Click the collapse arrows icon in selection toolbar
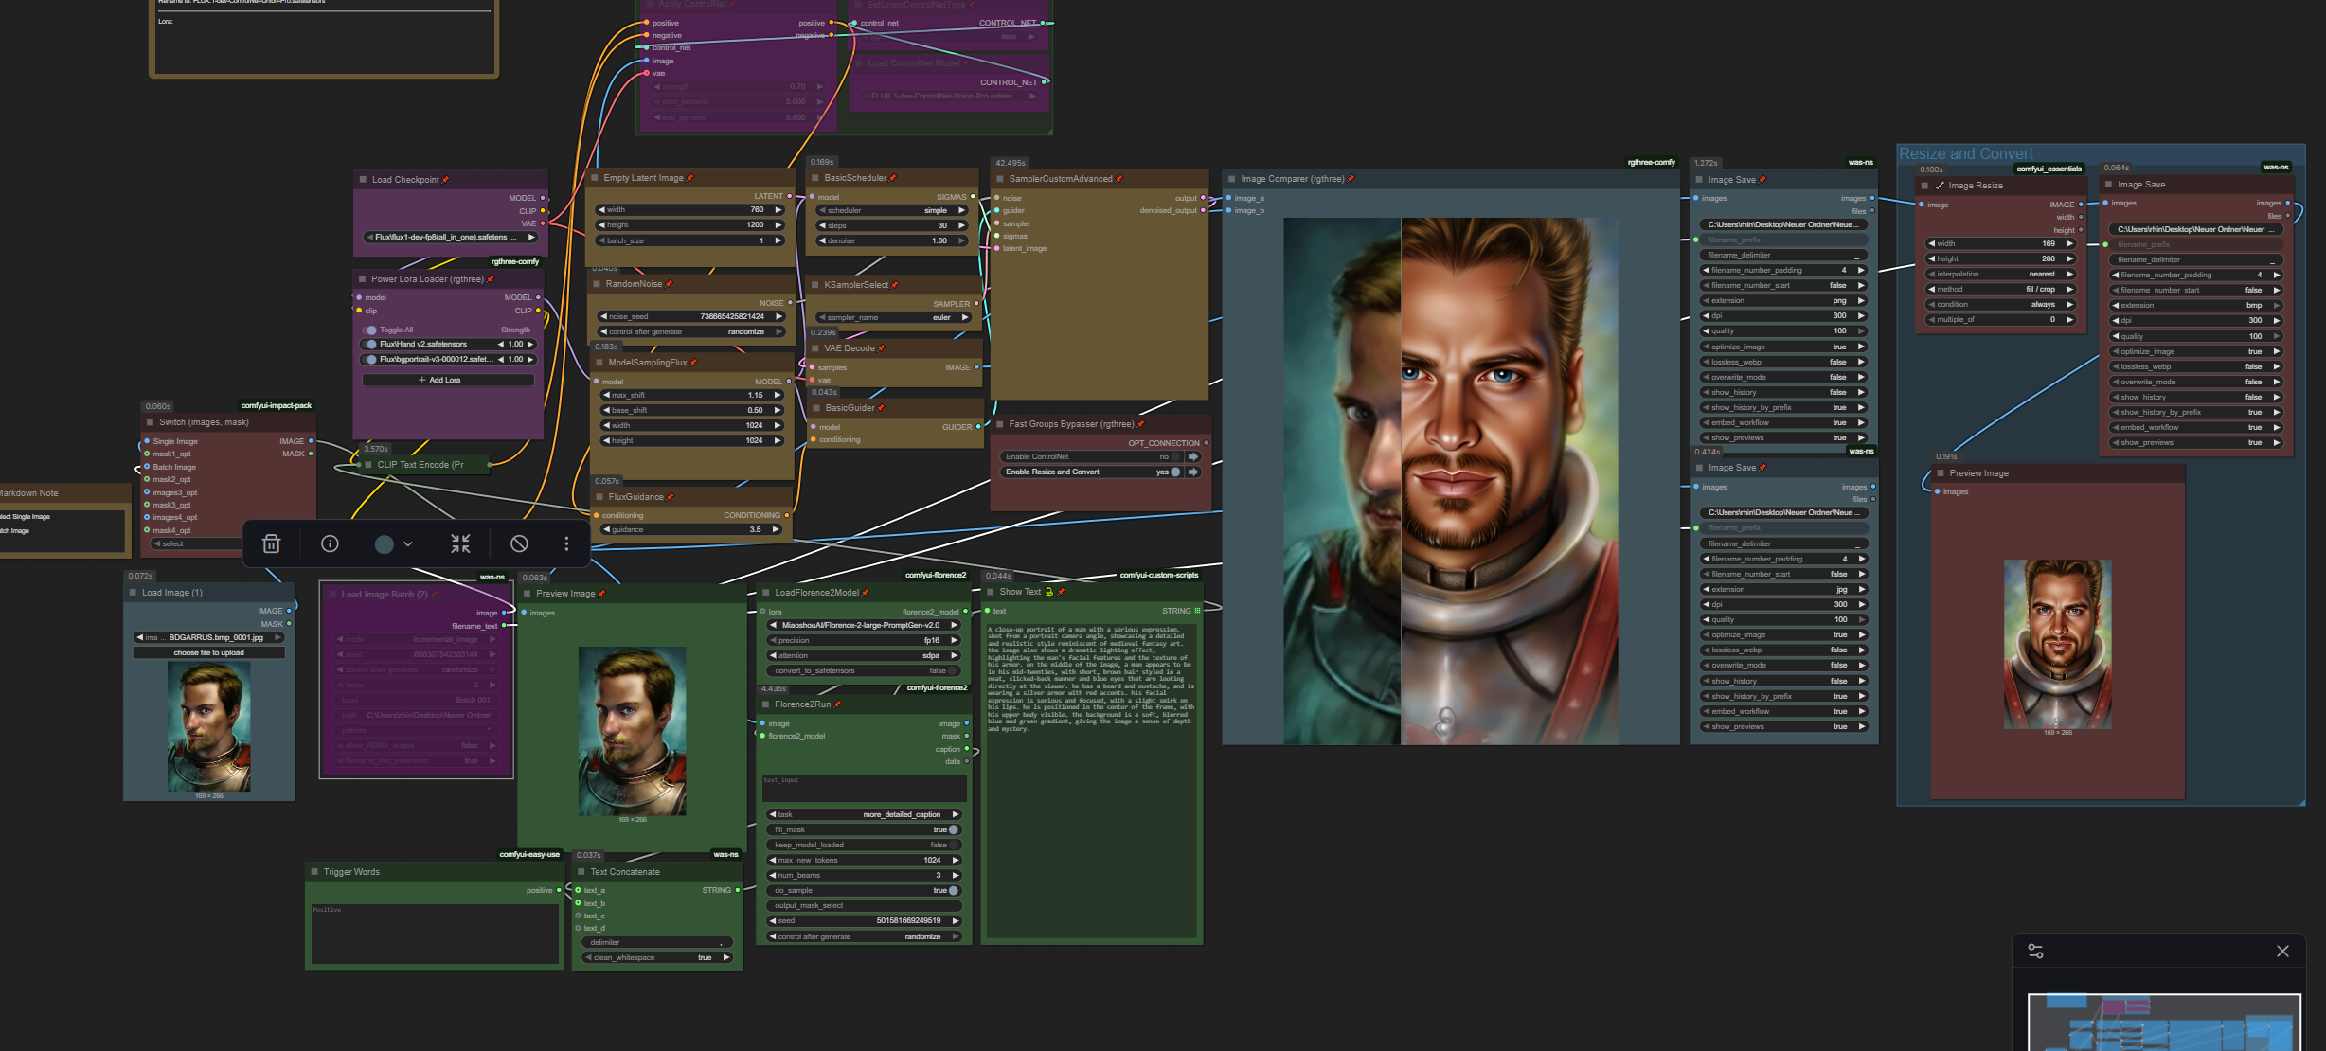The image size is (2326, 1051). [x=460, y=543]
